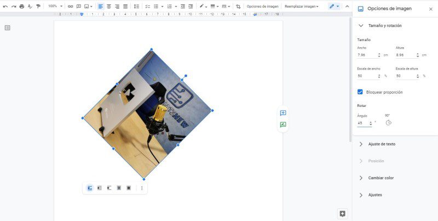Apply a numbered list
438x221 pixels.
pos(170,6)
